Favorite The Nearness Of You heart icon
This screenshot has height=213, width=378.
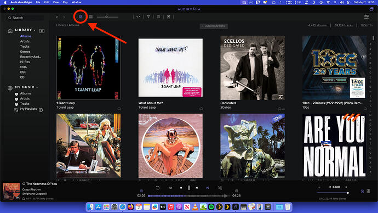tap(24, 184)
